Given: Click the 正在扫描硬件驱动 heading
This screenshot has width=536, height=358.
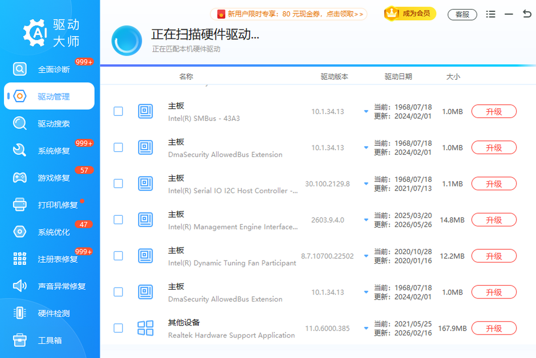Looking at the screenshot, I should pyautogui.click(x=205, y=34).
